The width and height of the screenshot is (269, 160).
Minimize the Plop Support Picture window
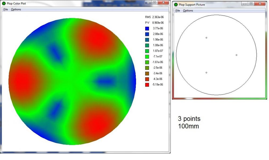(245, 3)
